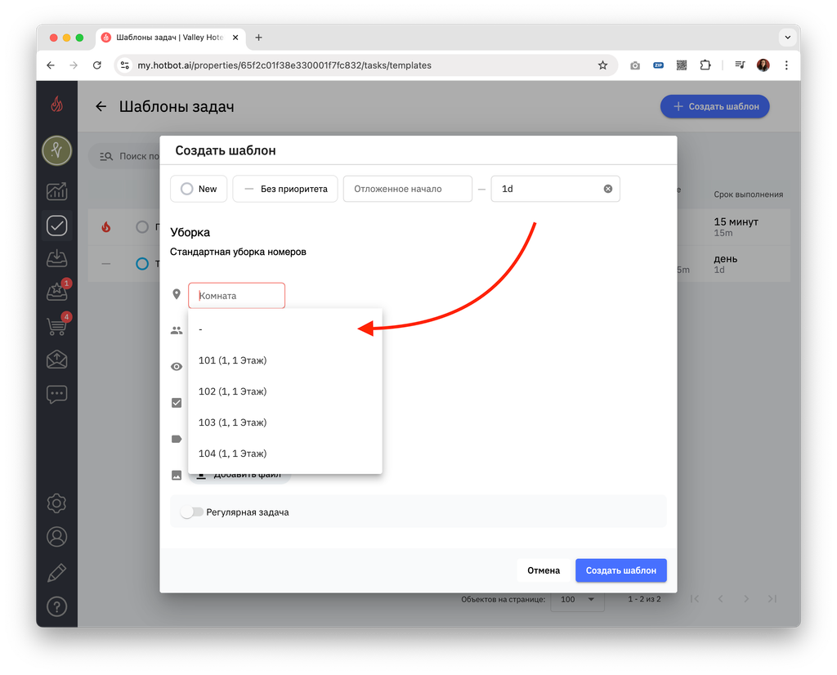Focus the Комната room input
The height and width of the screenshot is (675, 837).
click(x=236, y=296)
